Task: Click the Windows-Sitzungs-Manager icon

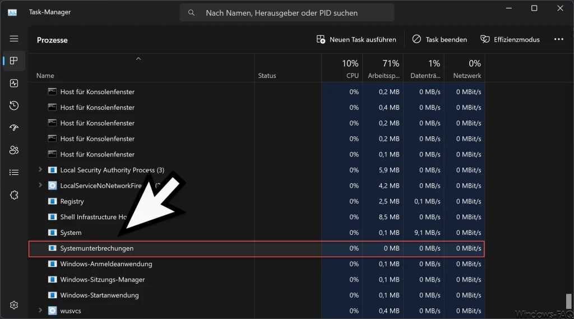Action: pyautogui.click(x=52, y=279)
